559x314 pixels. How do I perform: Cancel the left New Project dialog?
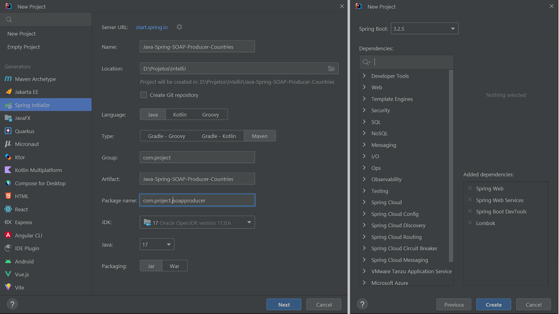click(324, 304)
